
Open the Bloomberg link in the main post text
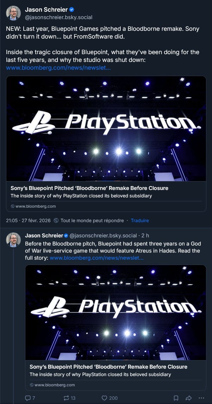coord(58,67)
